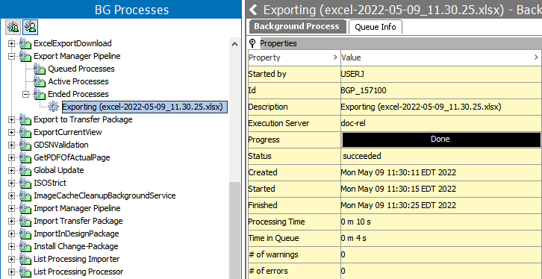Screen dimensions: 542x279
Task: Click the pin icon next to Properties
Action: [x=252, y=43]
